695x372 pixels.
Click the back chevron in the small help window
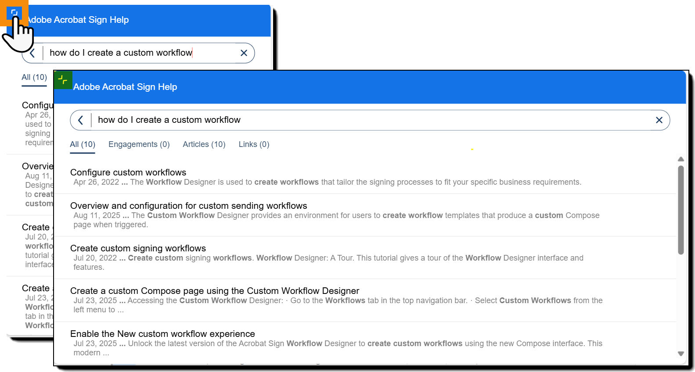pyautogui.click(x=32, y=53)
